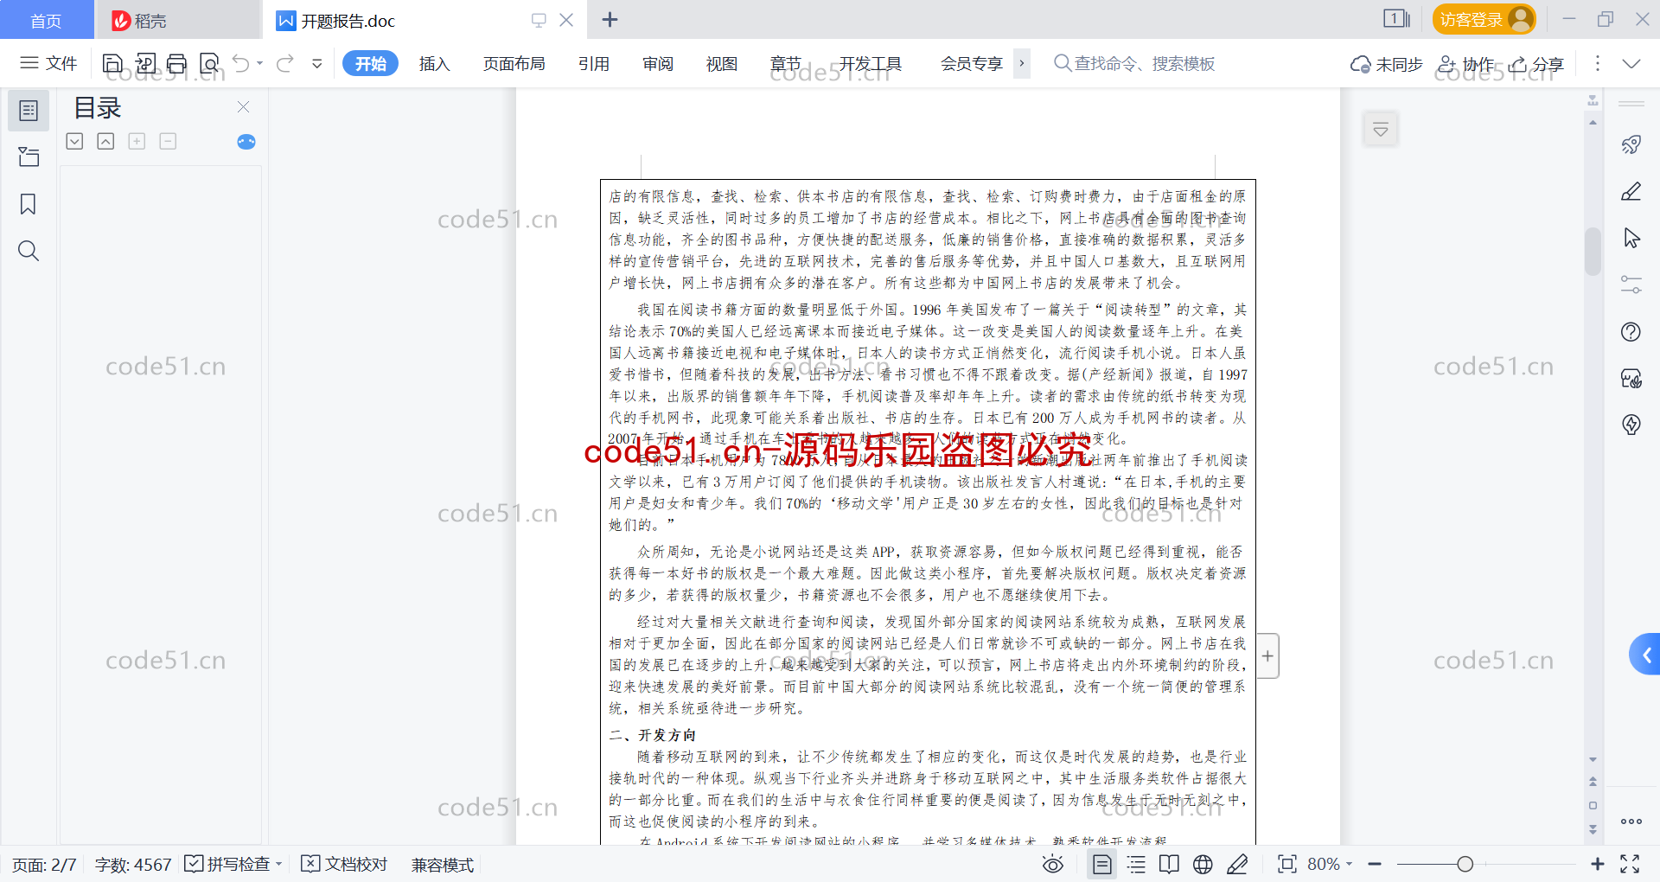The image size is (1660, 882).
Task: Click the 字数: 4567 word count
Action: pos(133,865)
